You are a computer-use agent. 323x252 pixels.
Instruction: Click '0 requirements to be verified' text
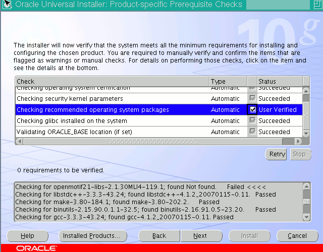coord(61,170)
